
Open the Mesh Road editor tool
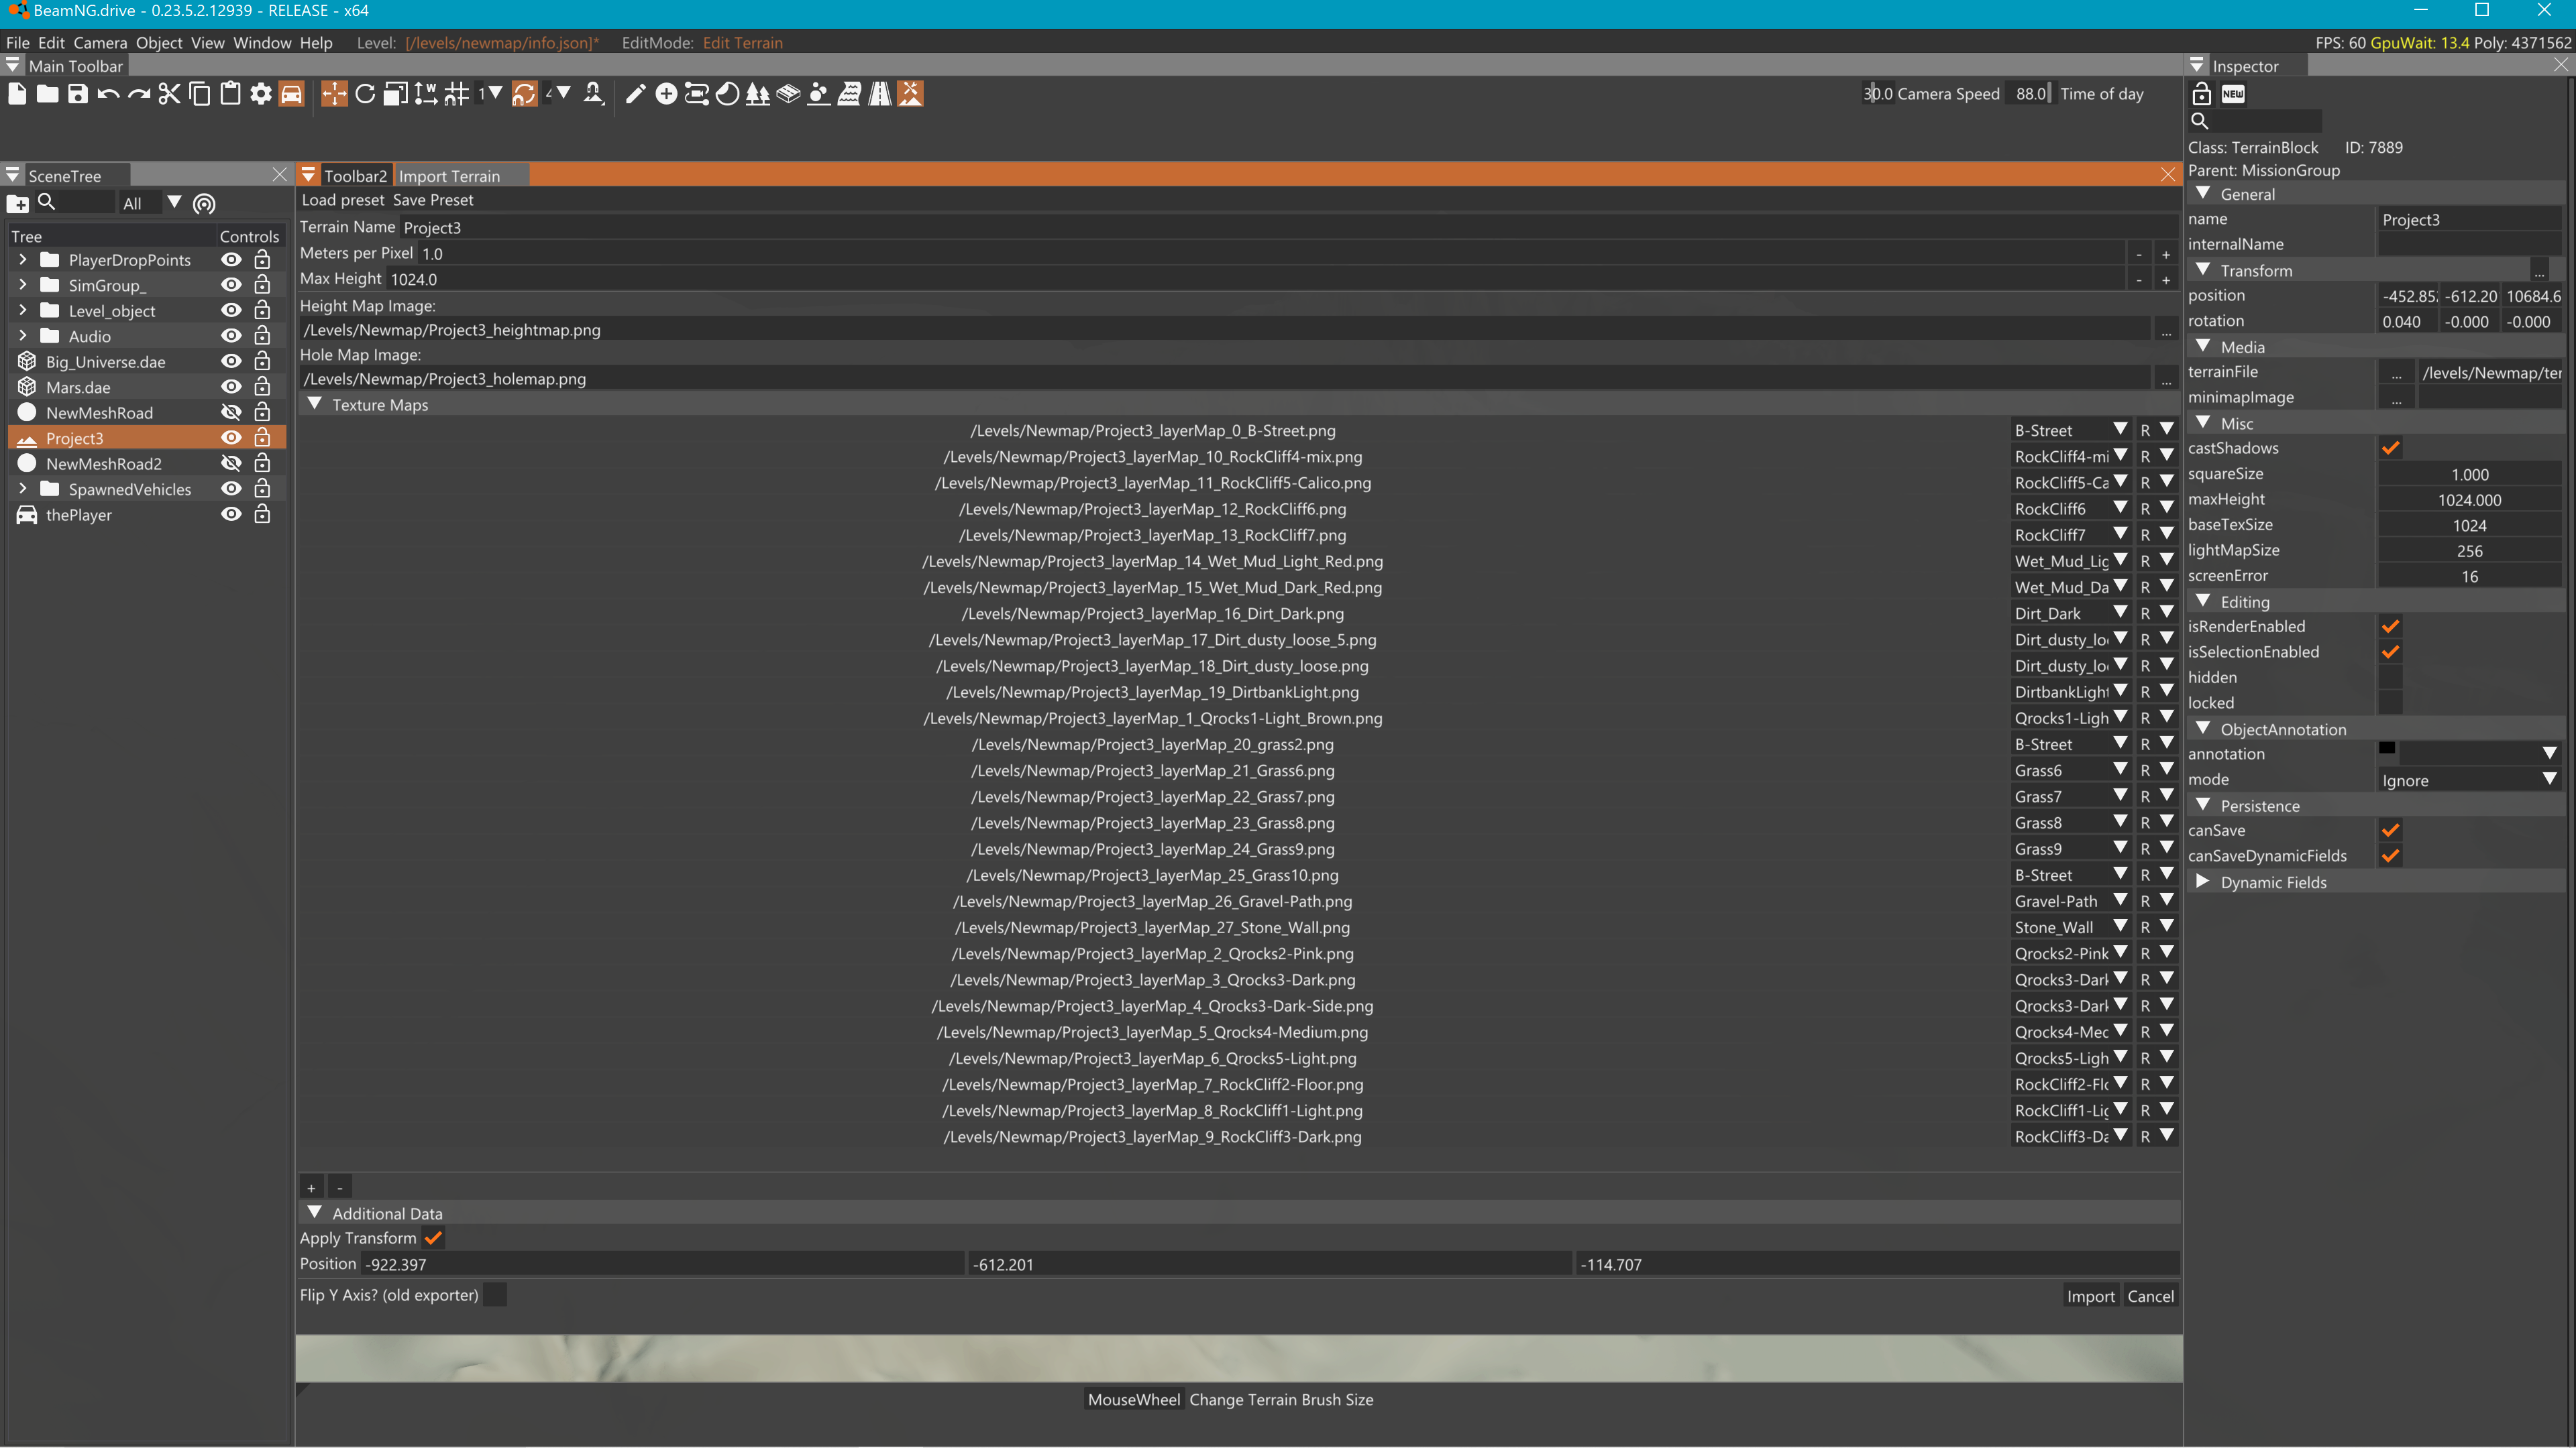tap(788, 94)
